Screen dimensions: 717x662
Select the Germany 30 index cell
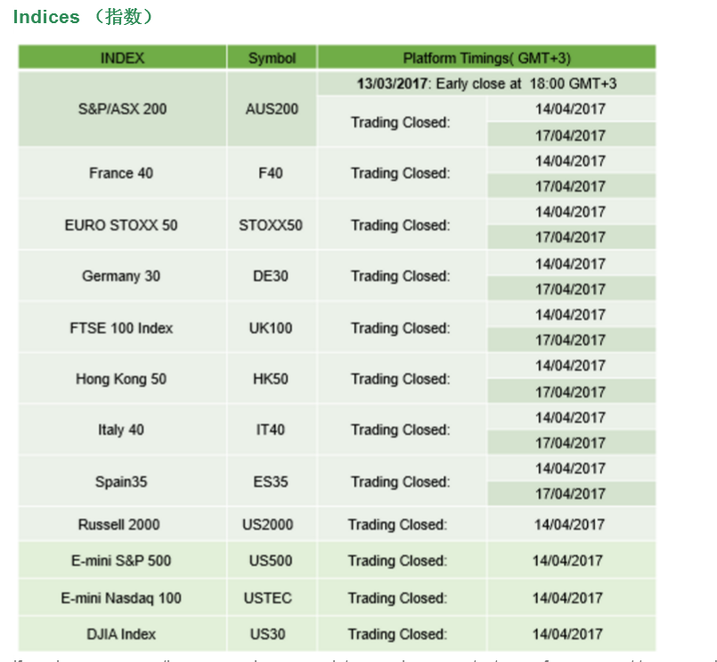(x=123, y=276)
